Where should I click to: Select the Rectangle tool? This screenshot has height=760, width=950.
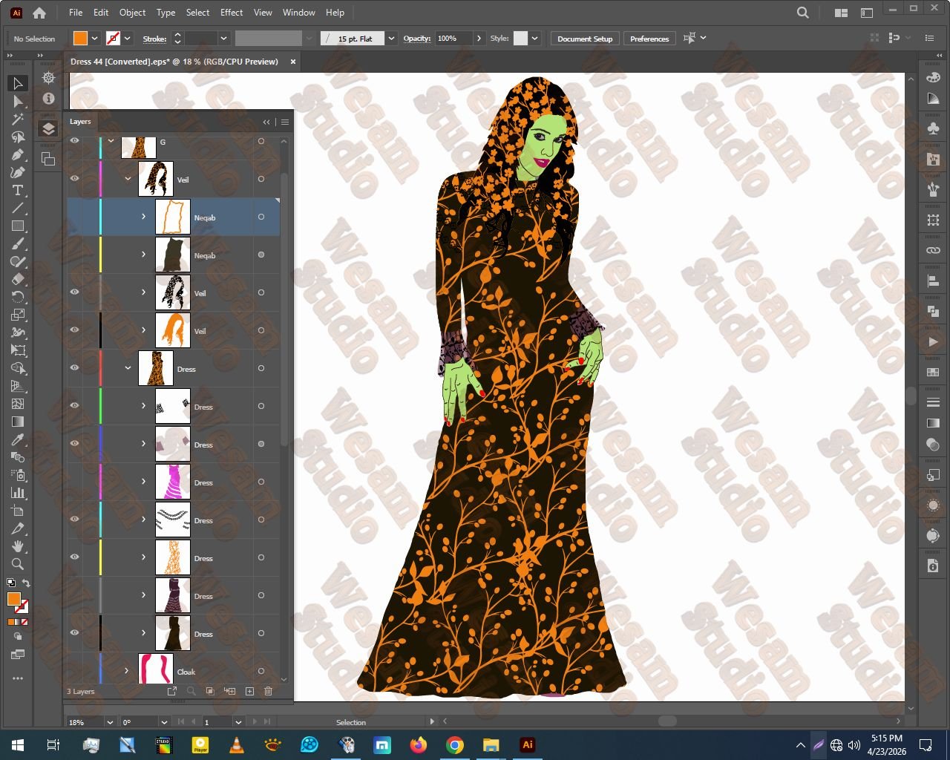[18, 226]
